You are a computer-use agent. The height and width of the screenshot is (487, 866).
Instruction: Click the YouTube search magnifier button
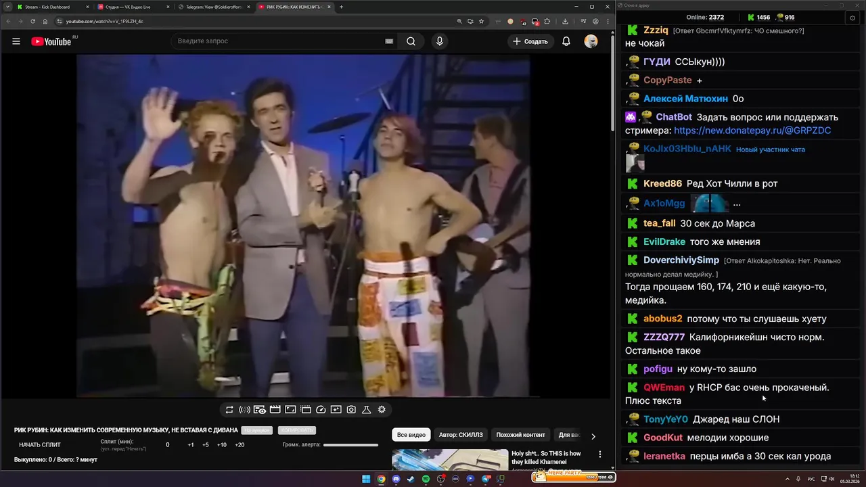point(411,41)
